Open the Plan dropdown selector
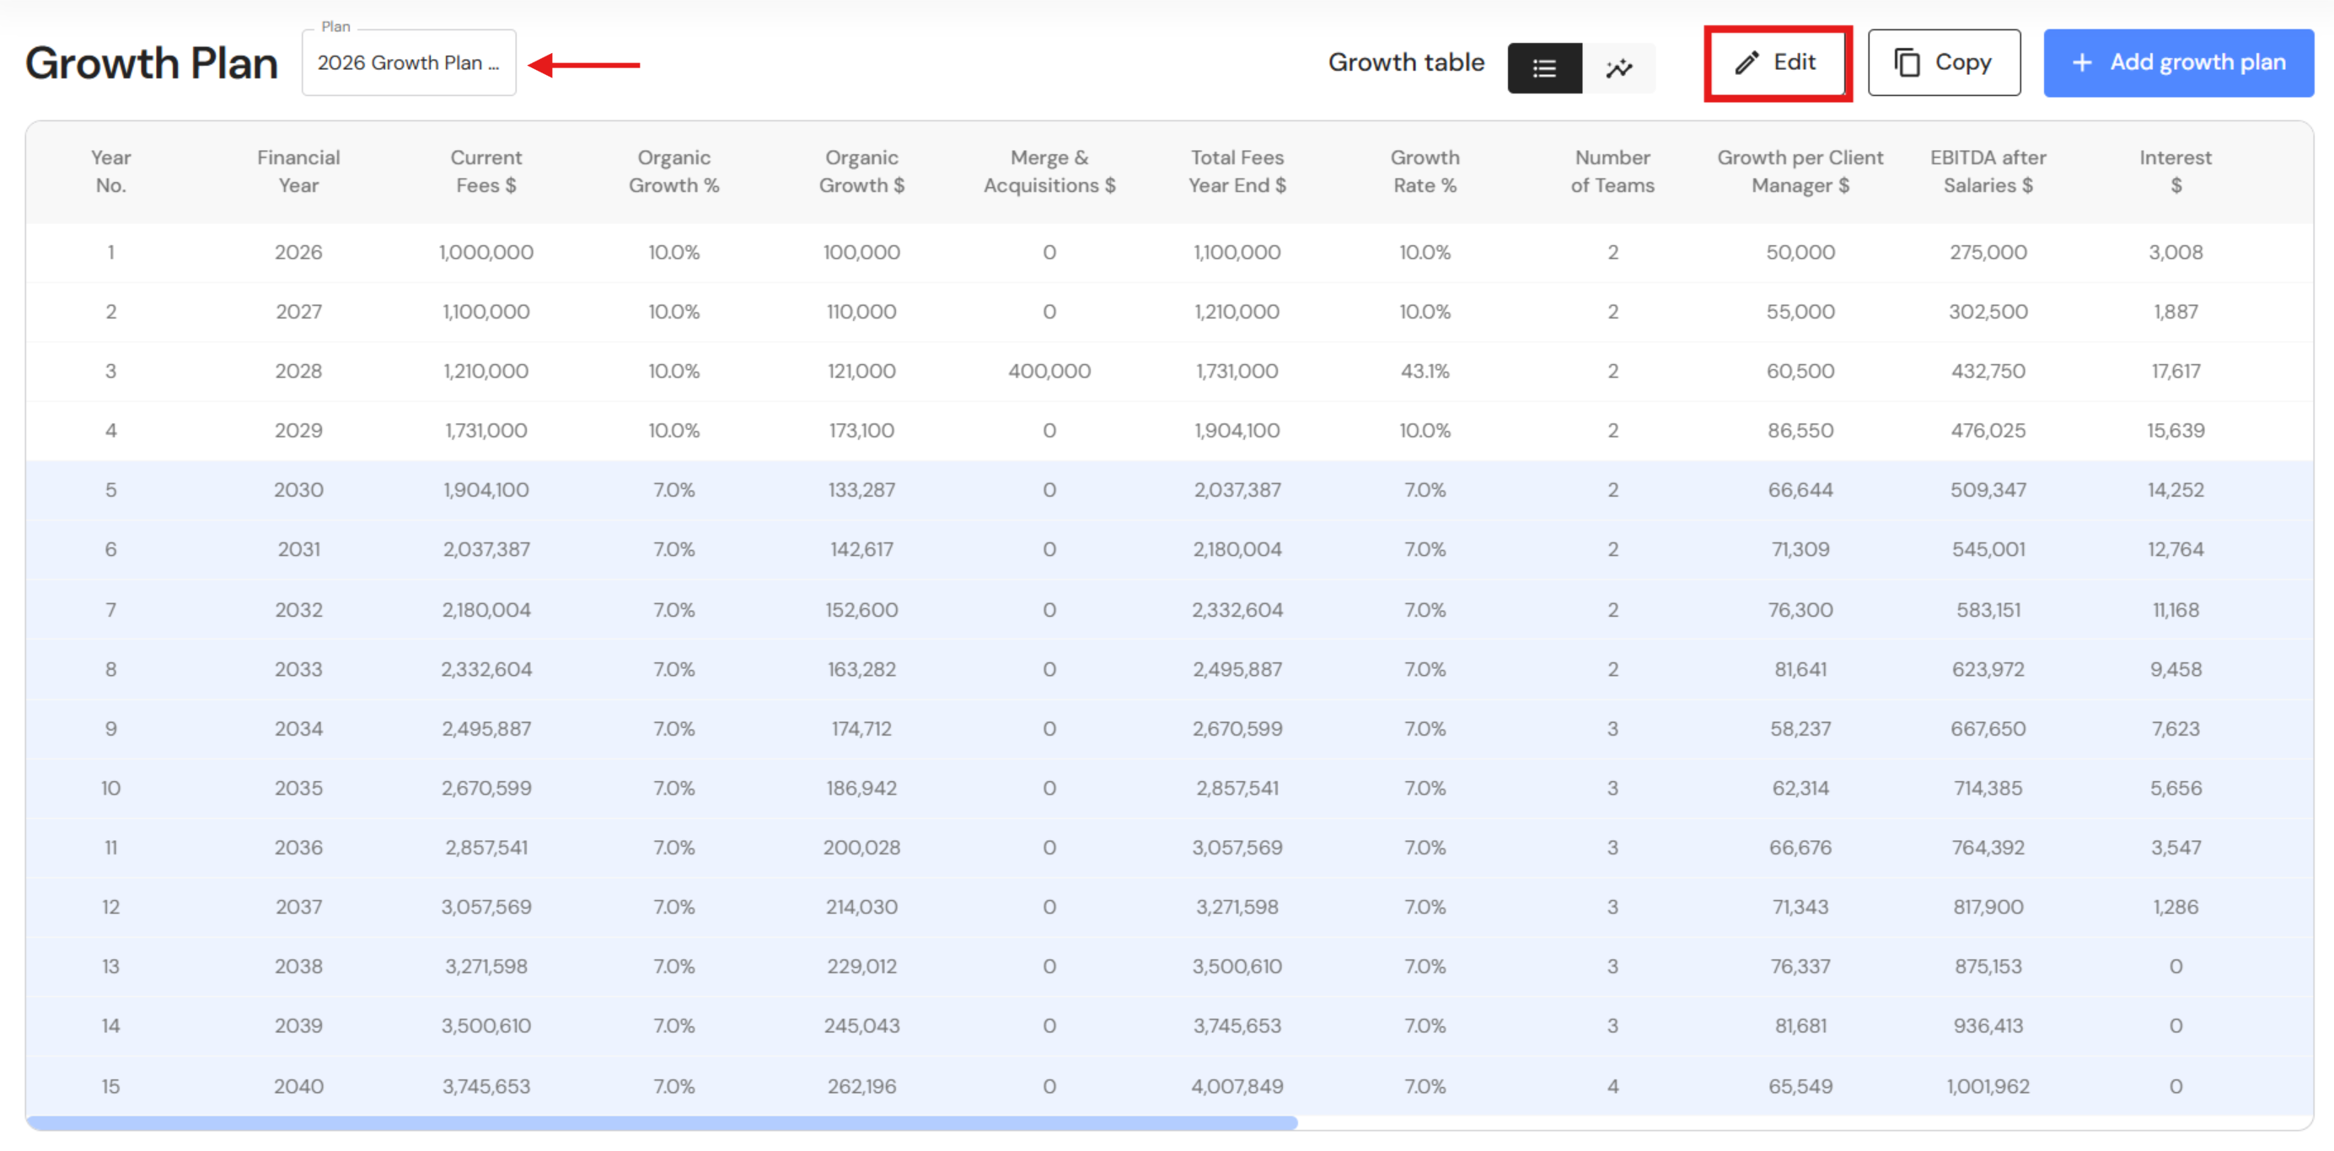Image resolution: width=2334 pixels, height=1151 pixels. click(408, 62)
